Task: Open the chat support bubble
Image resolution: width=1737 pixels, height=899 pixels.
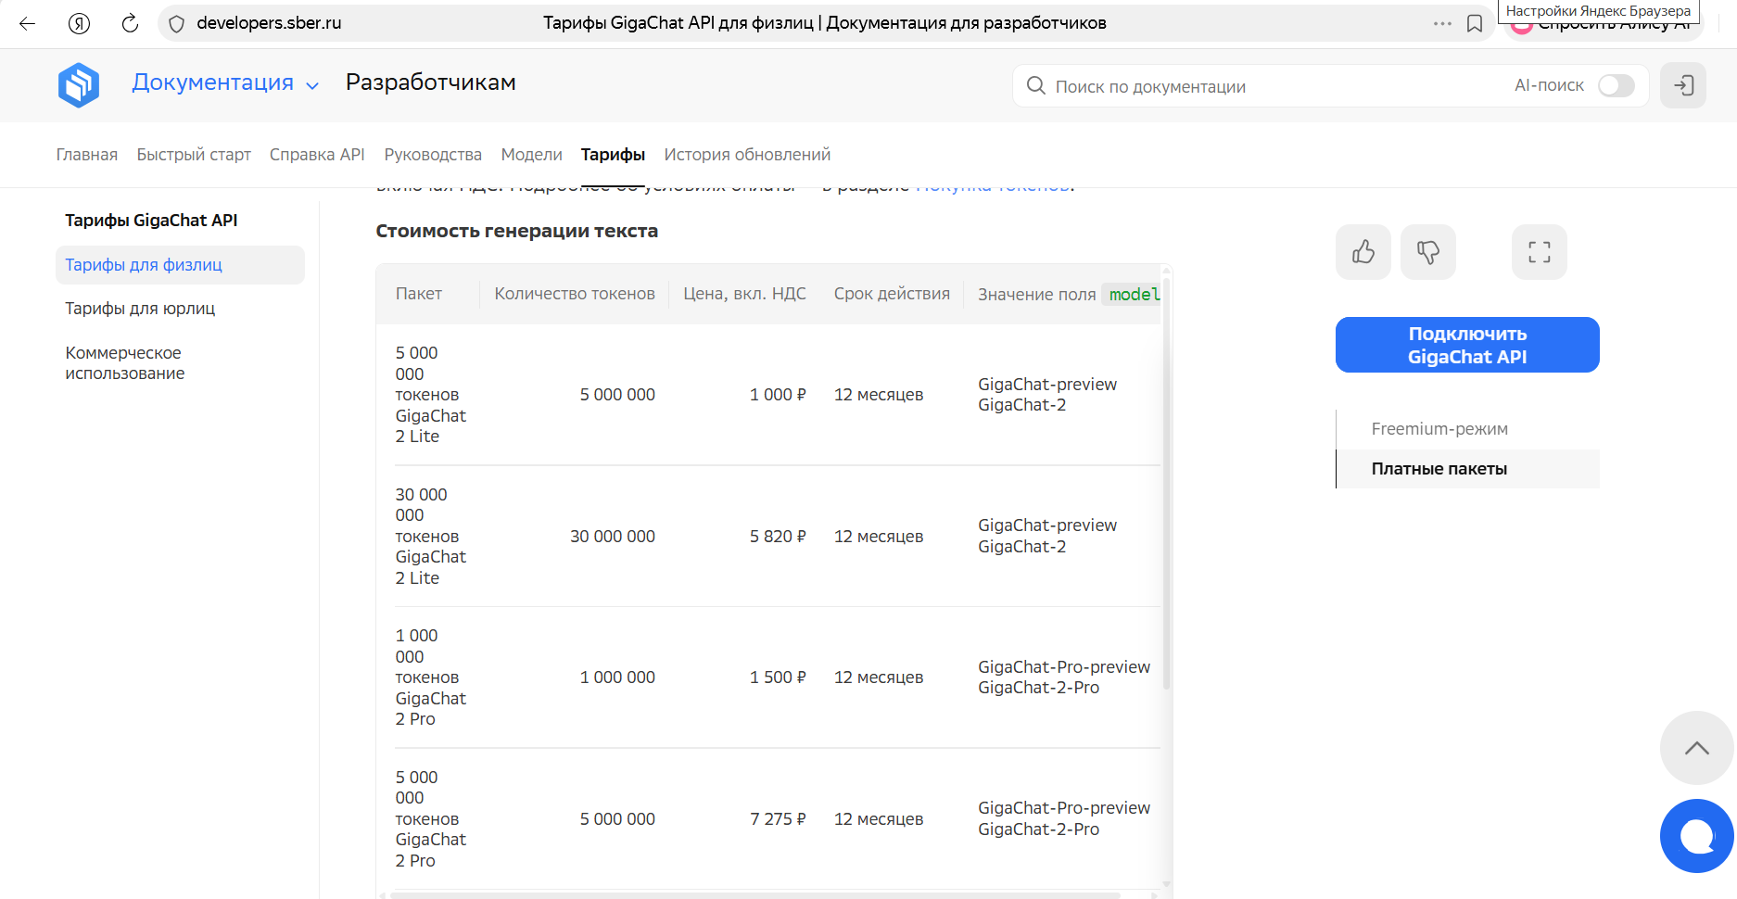Action: pos(1696,836)
